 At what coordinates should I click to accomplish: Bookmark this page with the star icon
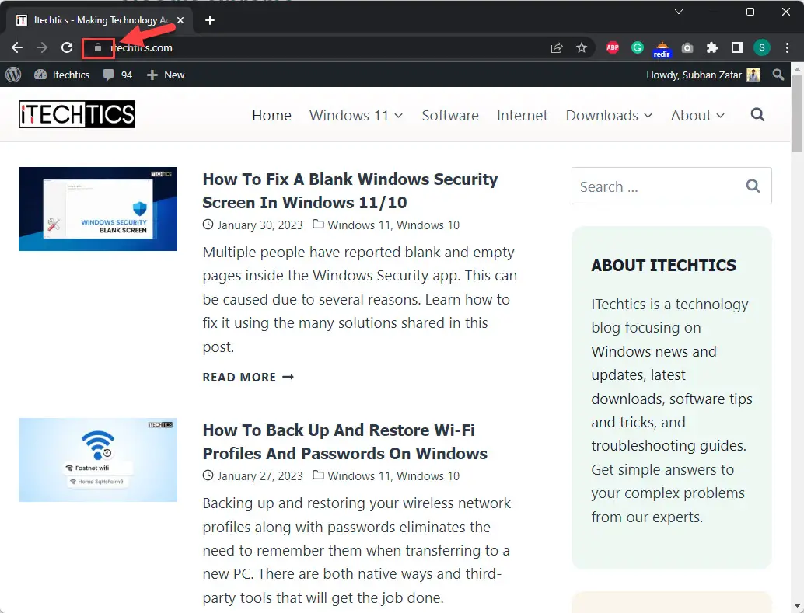(x=582, y=47)
